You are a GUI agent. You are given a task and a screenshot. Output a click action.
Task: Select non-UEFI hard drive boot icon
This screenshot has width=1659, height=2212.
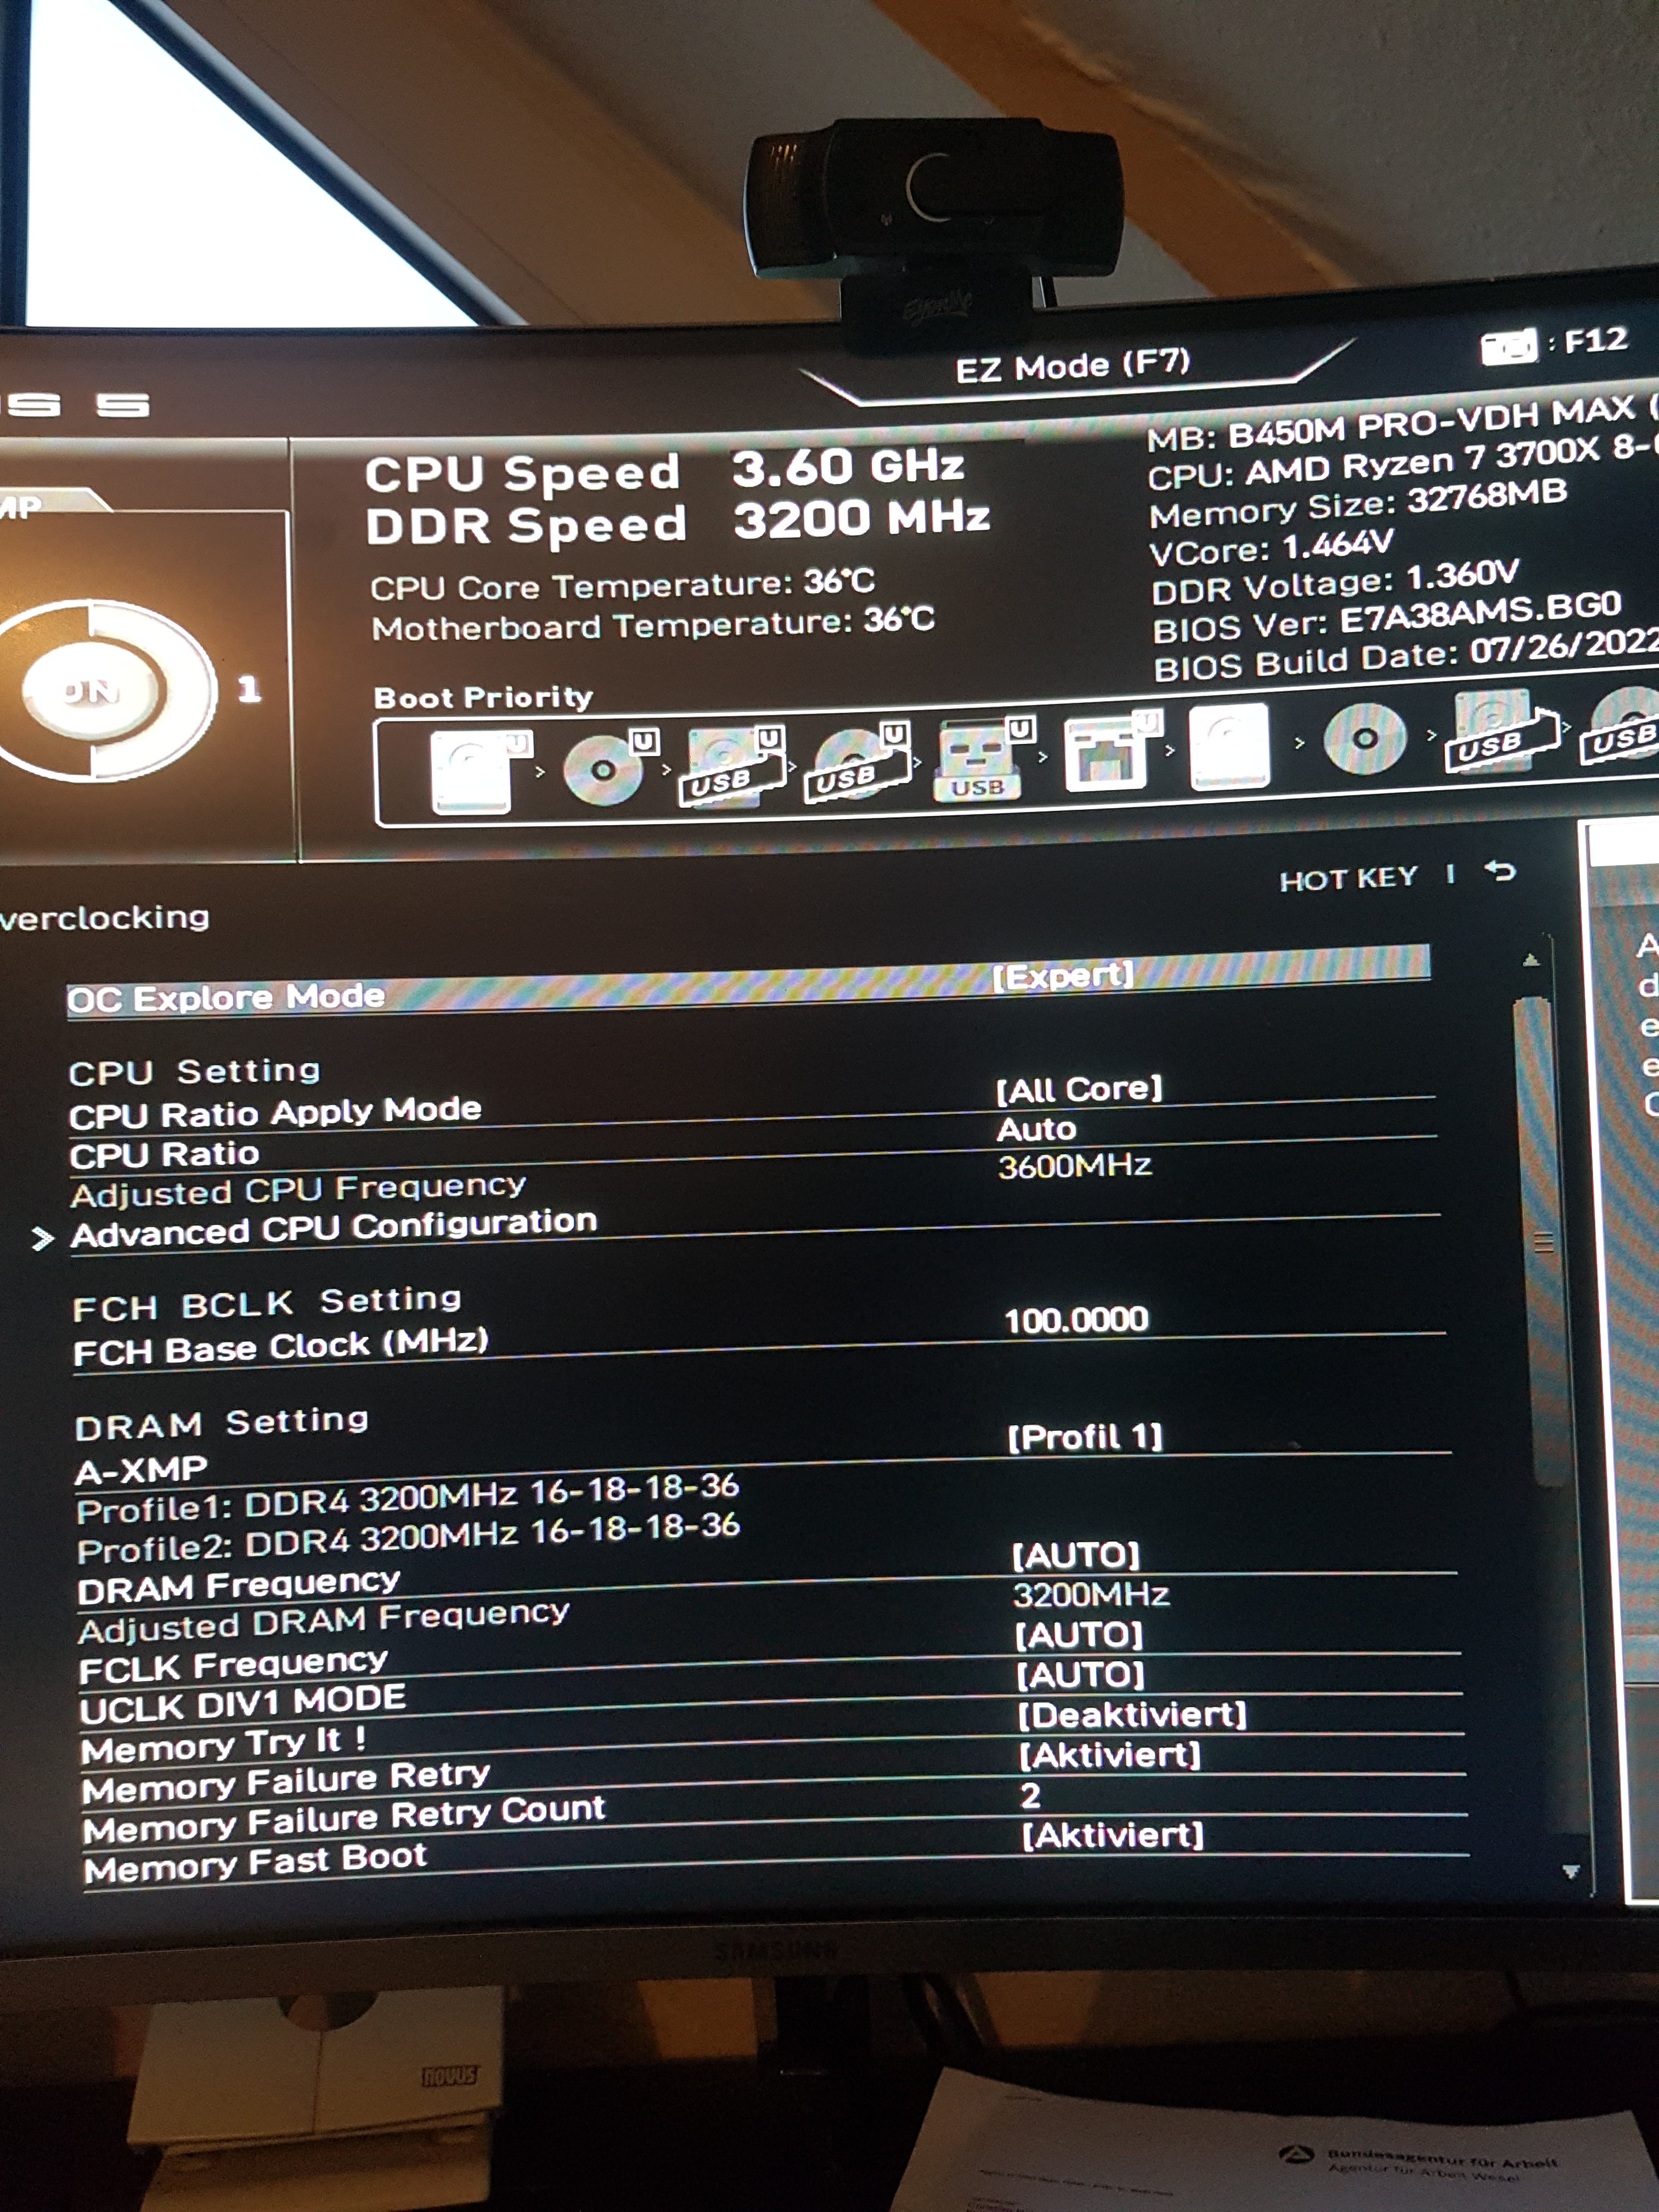(1230, 746)
